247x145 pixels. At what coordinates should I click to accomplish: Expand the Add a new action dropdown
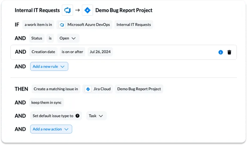51,129
